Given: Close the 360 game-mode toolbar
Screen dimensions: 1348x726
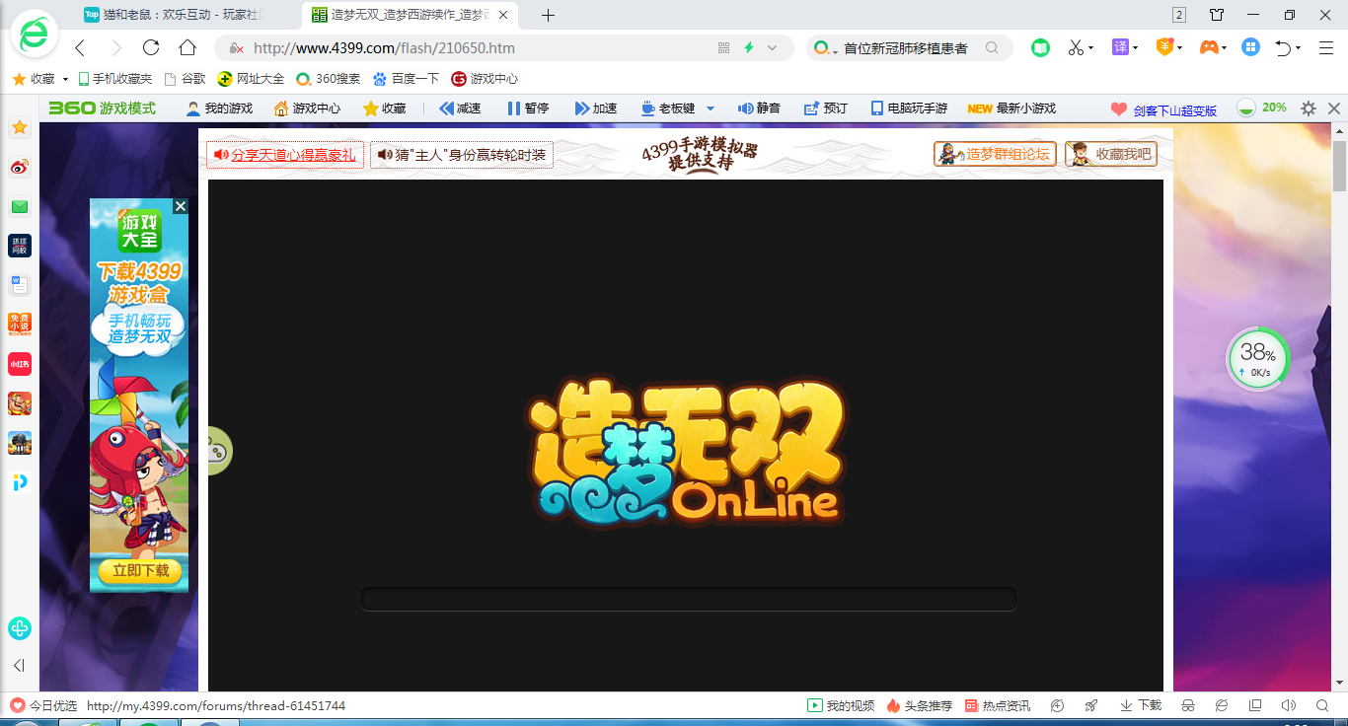Looking at the screenshot, I should pos(1334,109).
